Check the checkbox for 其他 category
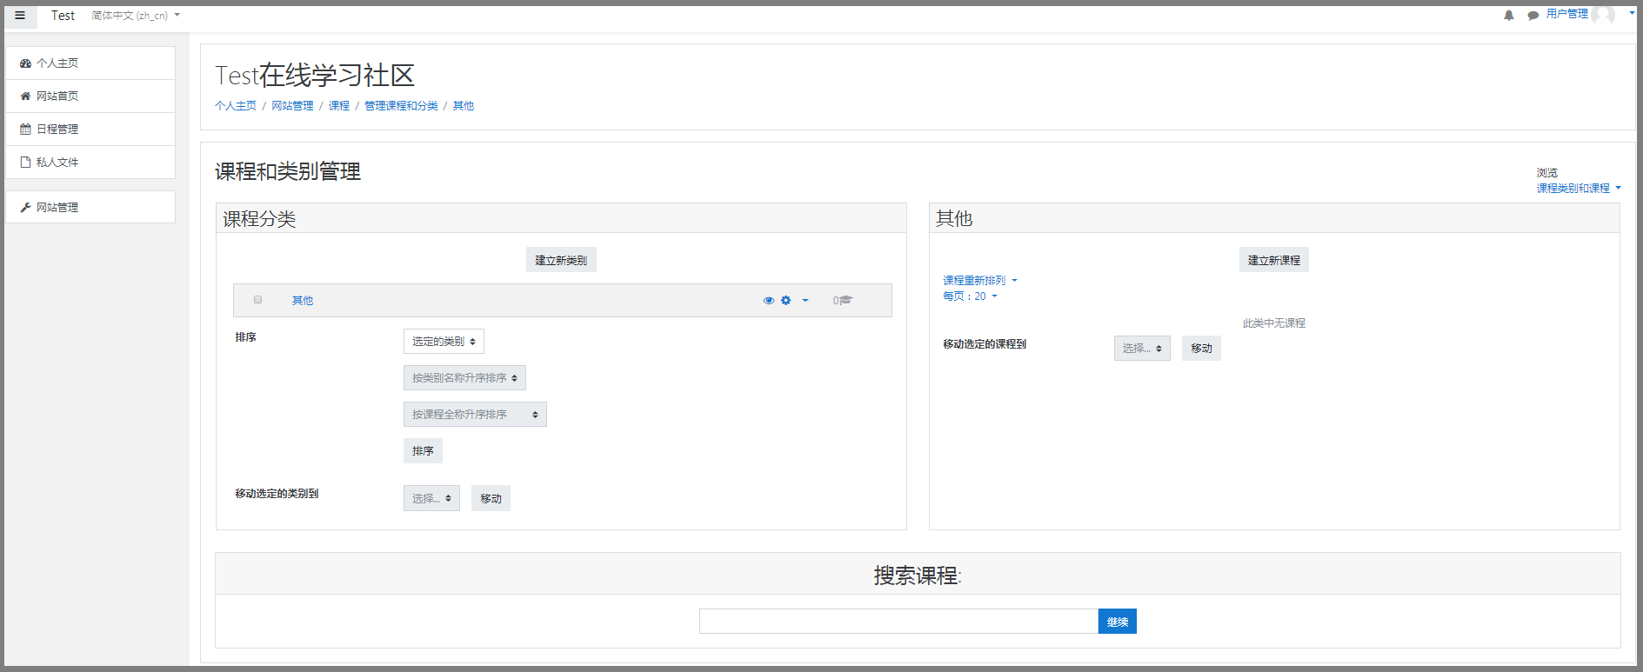1643x672 pixels. [x=257, y=300]
